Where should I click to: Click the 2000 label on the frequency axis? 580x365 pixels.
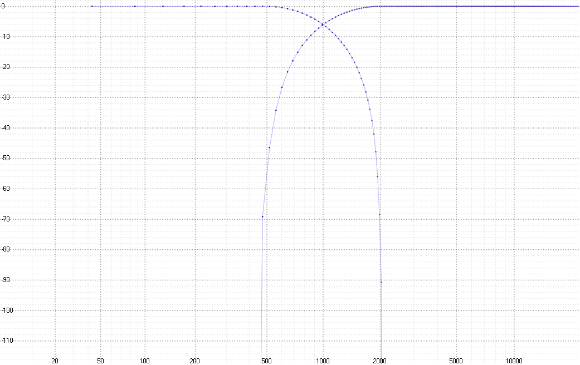click(x=380, y=361)
